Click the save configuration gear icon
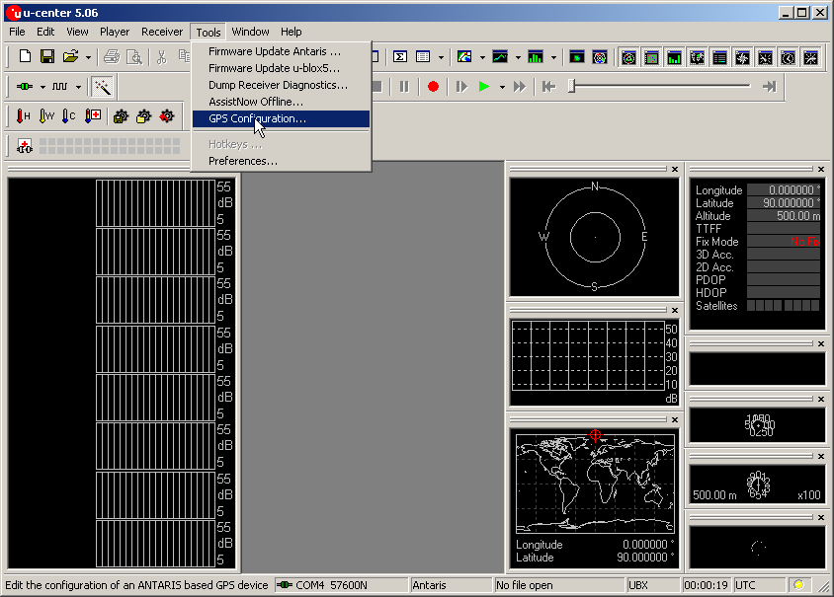 point(121,115)
